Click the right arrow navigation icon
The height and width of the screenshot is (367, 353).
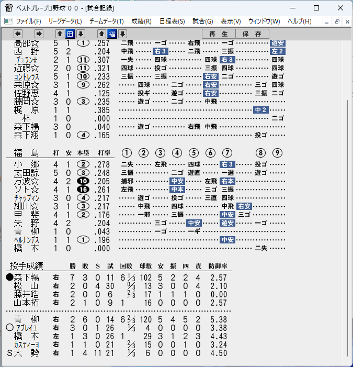click(x=39, y=34)
